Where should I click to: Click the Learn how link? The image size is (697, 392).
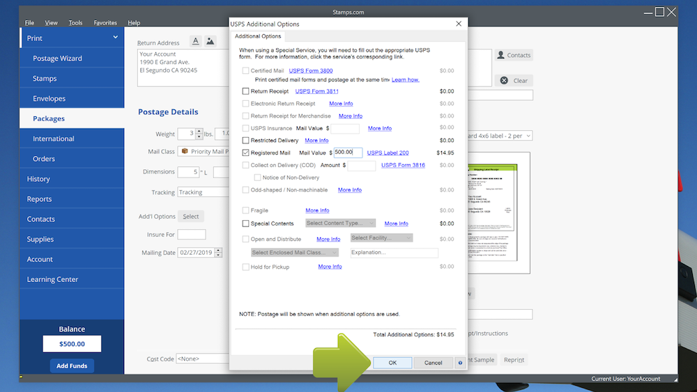point(406,80)
